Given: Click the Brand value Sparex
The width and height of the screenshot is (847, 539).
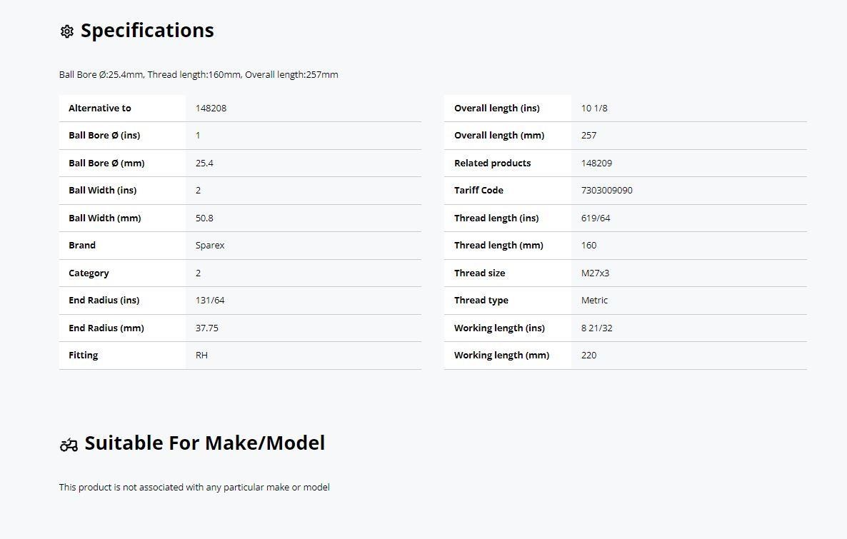Looking at the screenshot, I should click(209, 245).
